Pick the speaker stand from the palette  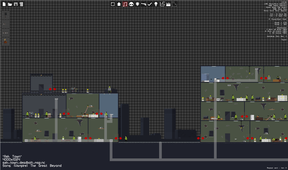pyautogui.click(x=5, y=15)
